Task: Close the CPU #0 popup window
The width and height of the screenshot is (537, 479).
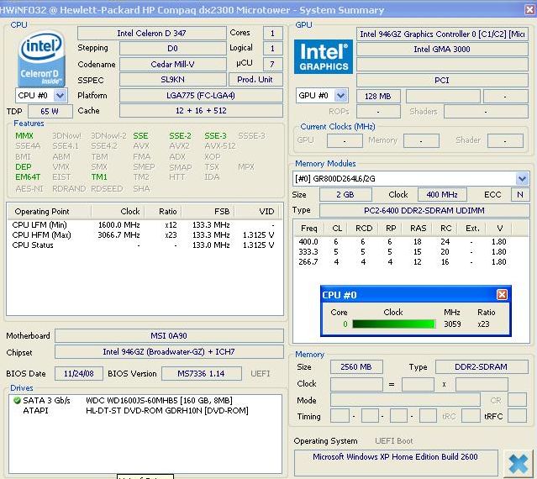Action: pos(502,294)
